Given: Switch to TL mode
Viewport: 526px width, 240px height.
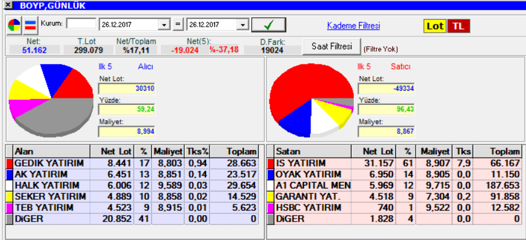Looking at the screenshot, I should pyautogui.click(x=458, y=25).
